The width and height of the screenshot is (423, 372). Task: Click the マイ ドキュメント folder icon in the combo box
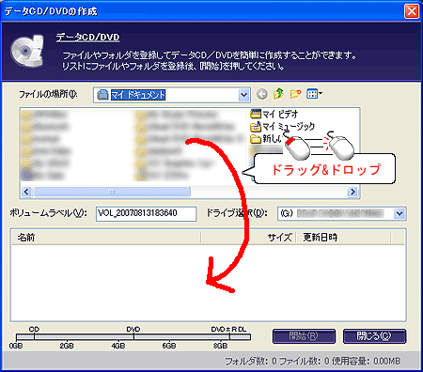(x=102, y=95)
